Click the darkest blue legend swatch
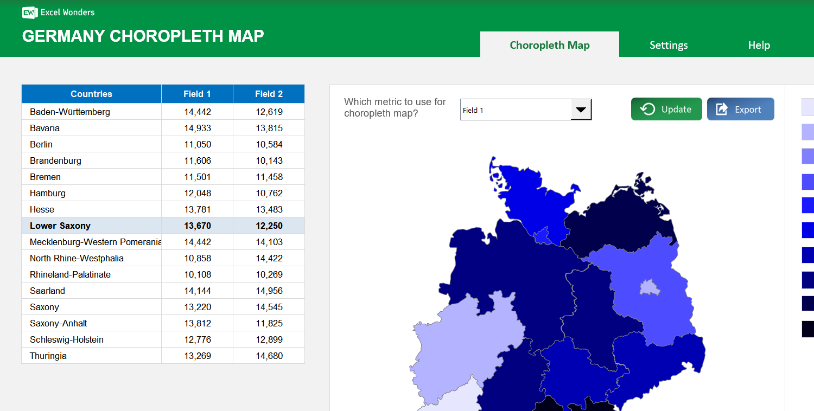The width and height of the screenshot is (814, 411). point(807,329)
